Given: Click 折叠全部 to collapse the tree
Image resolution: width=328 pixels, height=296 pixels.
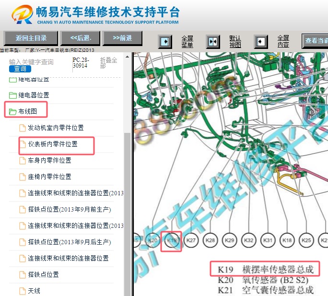Looking at the screenshot, I should click(108, 63).
